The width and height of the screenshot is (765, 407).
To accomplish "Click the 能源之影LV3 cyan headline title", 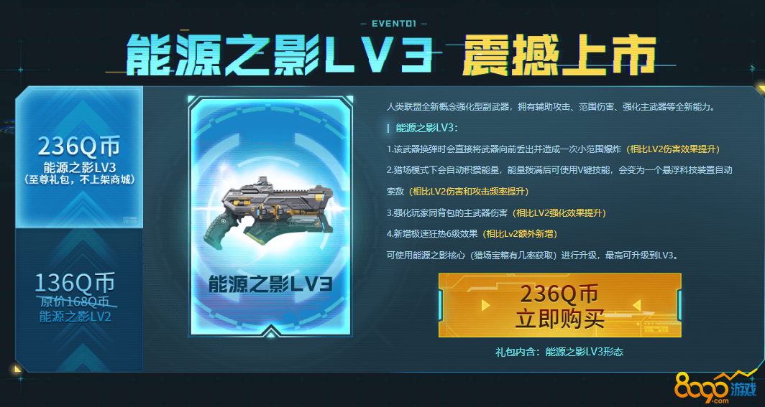I will (280, 55).
